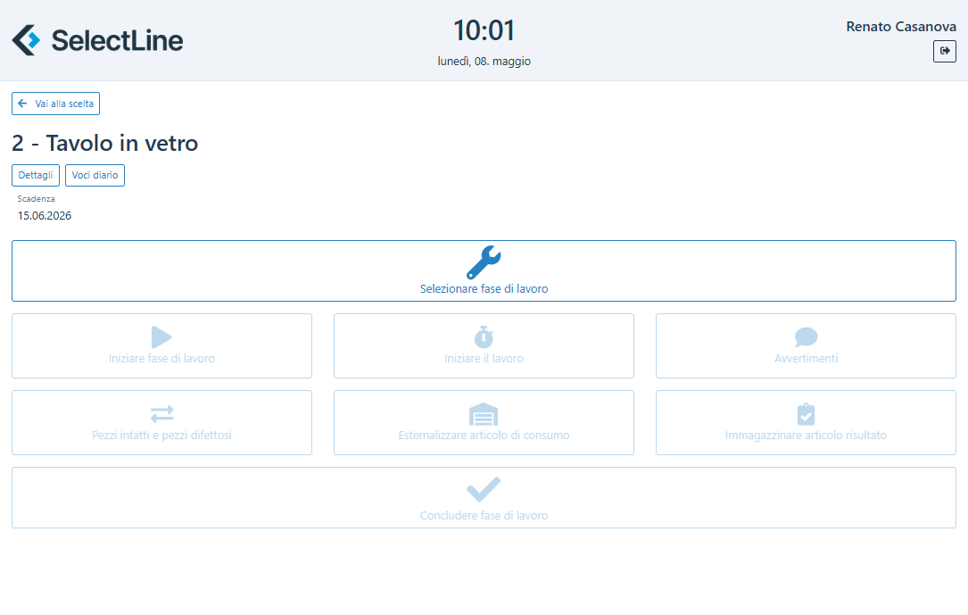The image size is (968, 615).
Task: Click the stopwatch icon for Iniziare il lavoro
Action: pos(484,337)
